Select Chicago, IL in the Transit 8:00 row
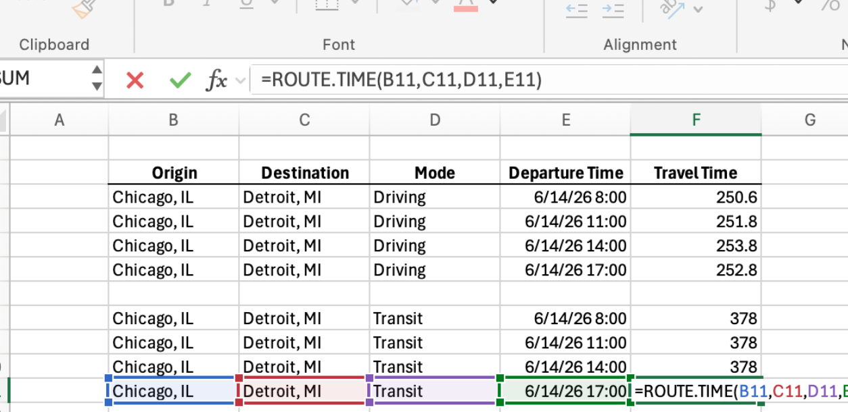This screenshot has height=412, width=848. 174,318
